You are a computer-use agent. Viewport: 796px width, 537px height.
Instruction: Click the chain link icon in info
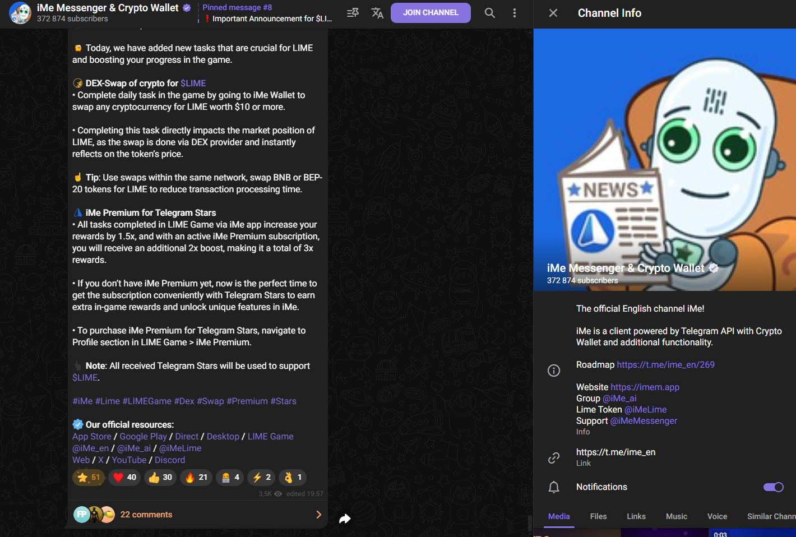pos(554,458)
